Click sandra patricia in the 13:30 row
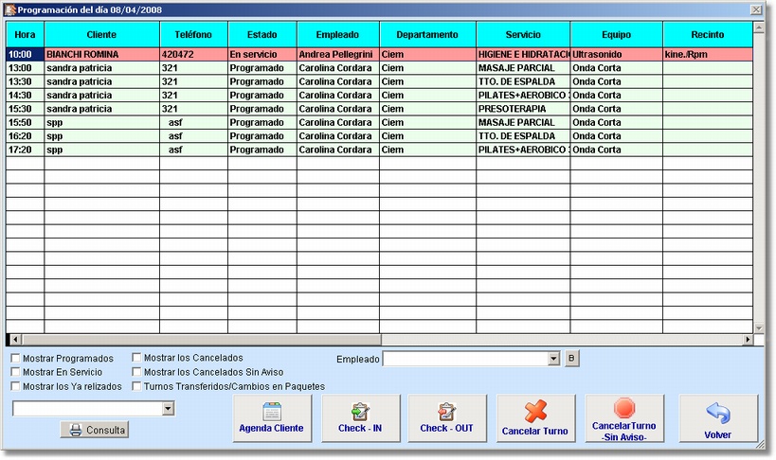The width and height of the screenshot is (776, 460). (101, 81)
